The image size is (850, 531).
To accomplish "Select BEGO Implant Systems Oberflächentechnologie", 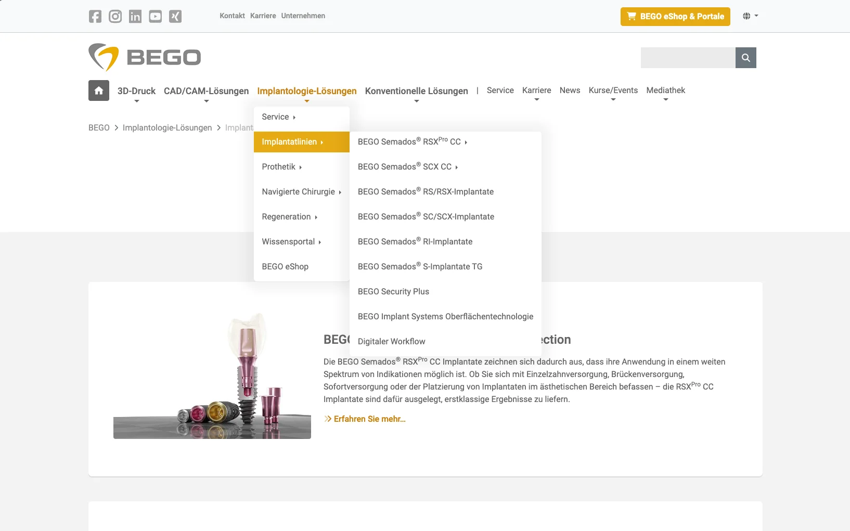I will (x=446, y=317).
